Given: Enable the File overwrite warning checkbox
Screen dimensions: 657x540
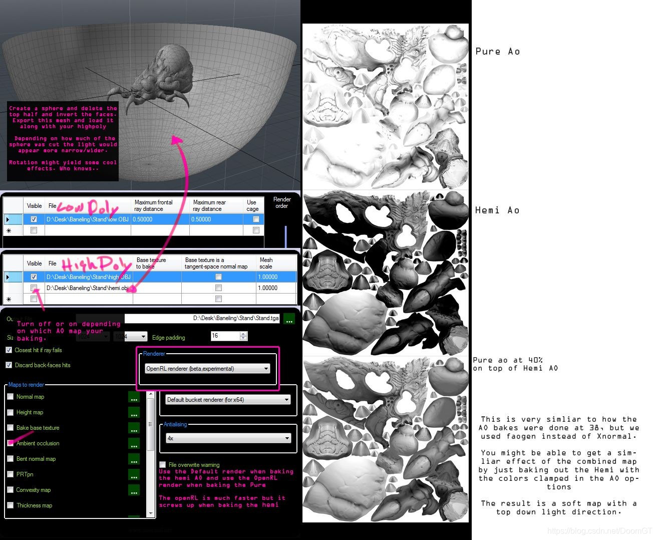Looking at the screenshot, I should pyautogui.click(x=163, y=464).
